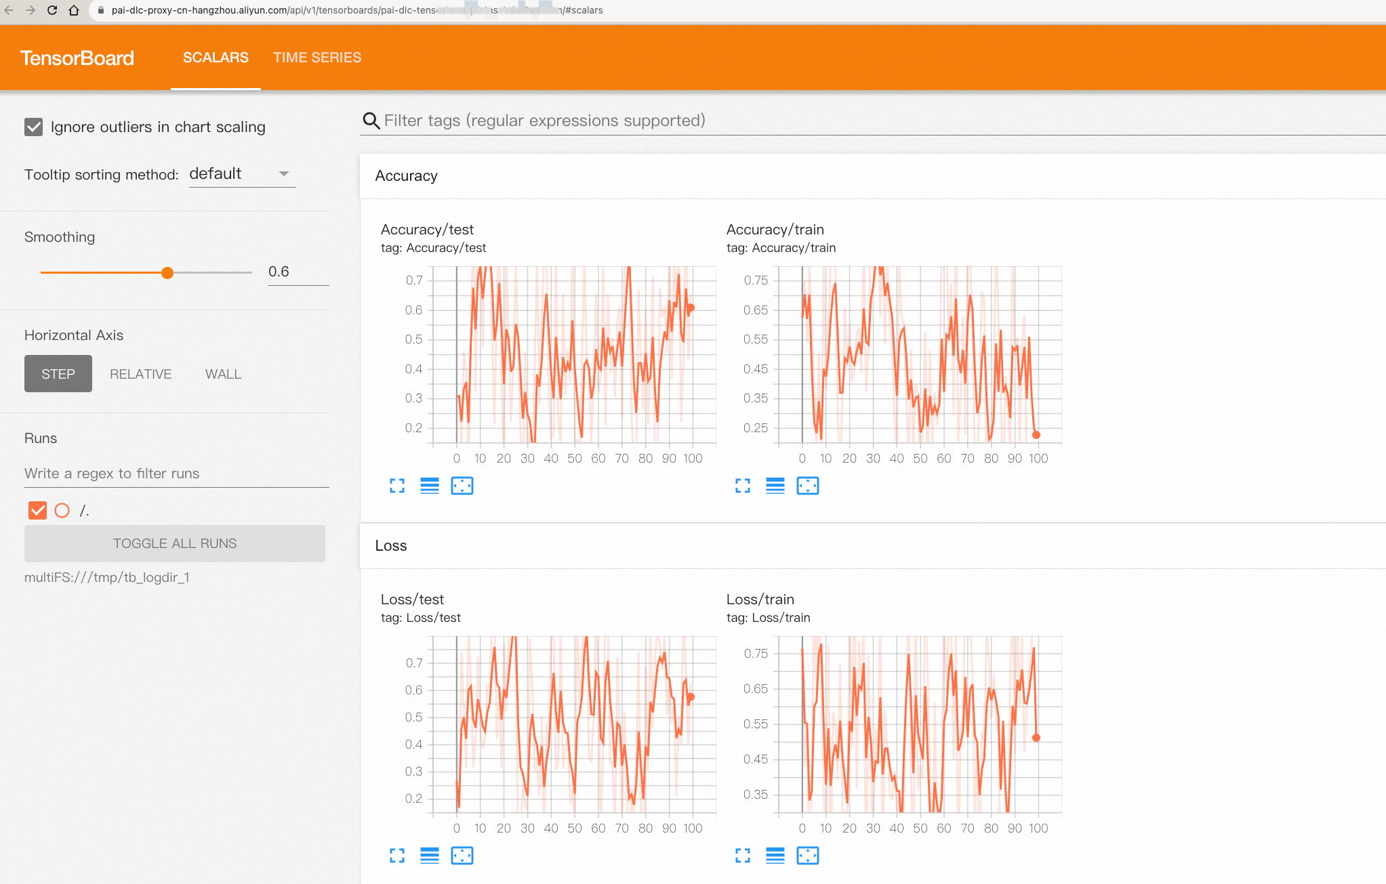Click the 'Accuracy/train' chart title
This screenshot has height=884, width=1386.
pyautogui.click(x=775, y=230)
